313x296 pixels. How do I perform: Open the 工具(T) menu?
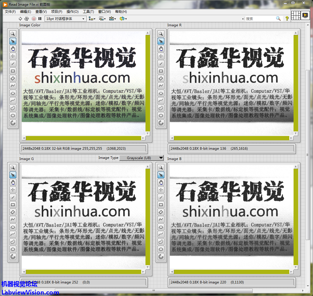[x=88, y=11]
